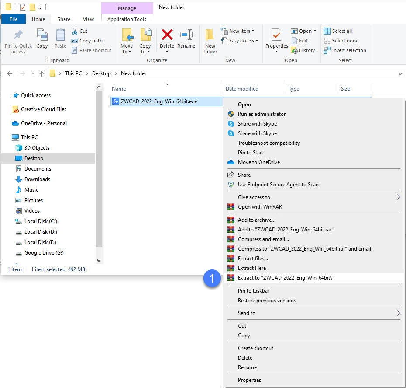406x388 pixels.
Task: Click Add to archive... menu entry
Action: pyautogui.click(x=314, y=220)
